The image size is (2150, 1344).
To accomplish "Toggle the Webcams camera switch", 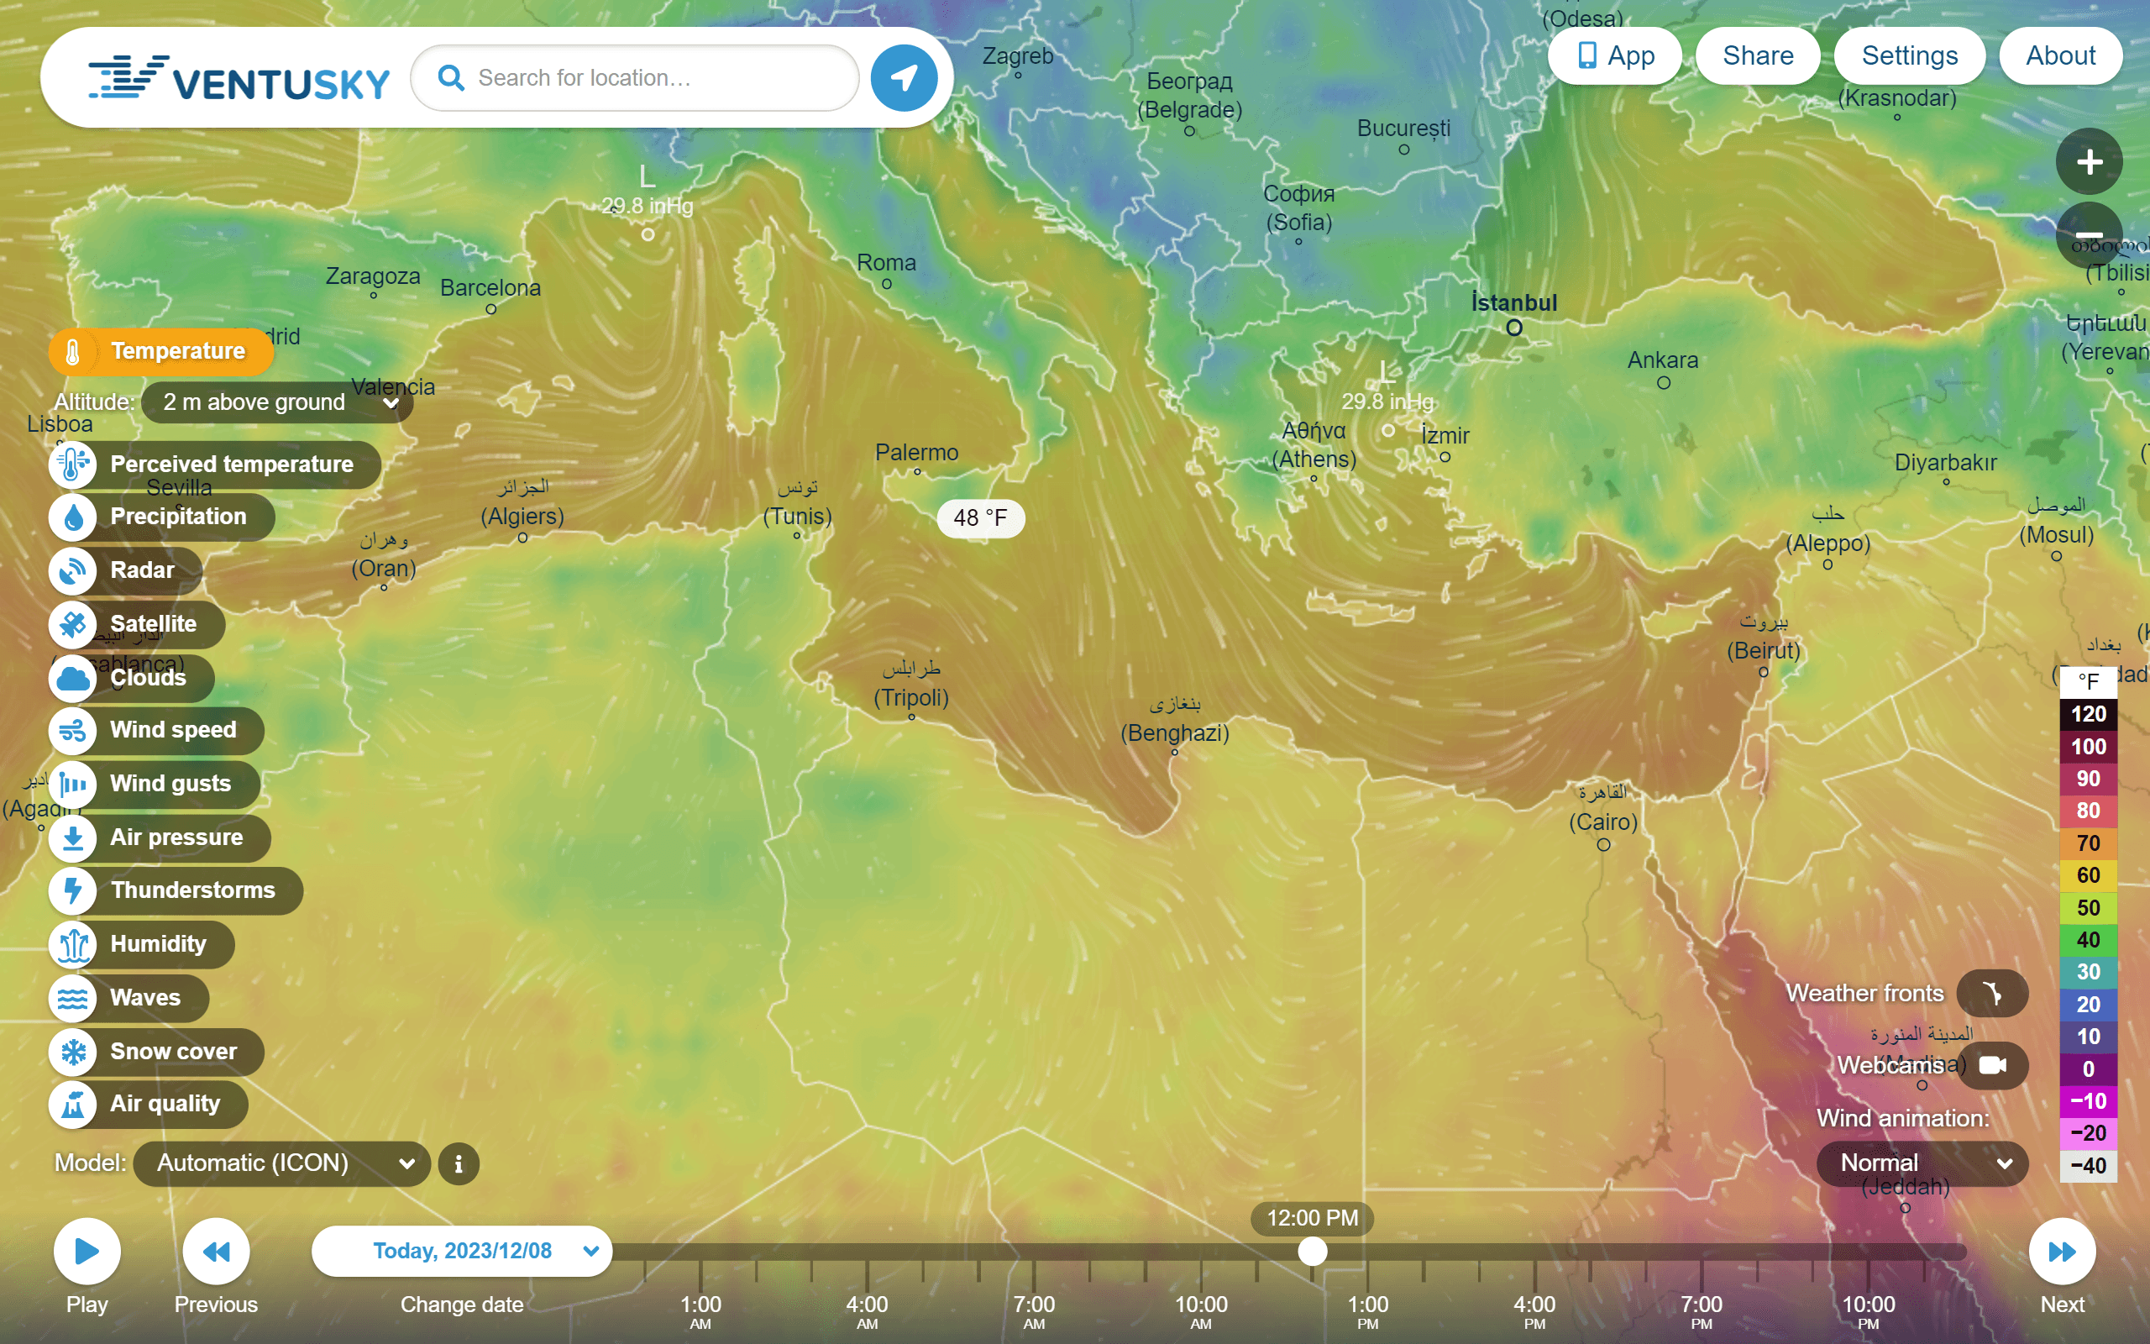I will tap(1993, 1065).
